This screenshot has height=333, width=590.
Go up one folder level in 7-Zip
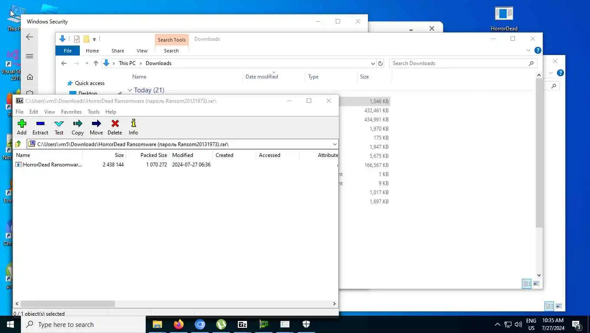point(18,144)
